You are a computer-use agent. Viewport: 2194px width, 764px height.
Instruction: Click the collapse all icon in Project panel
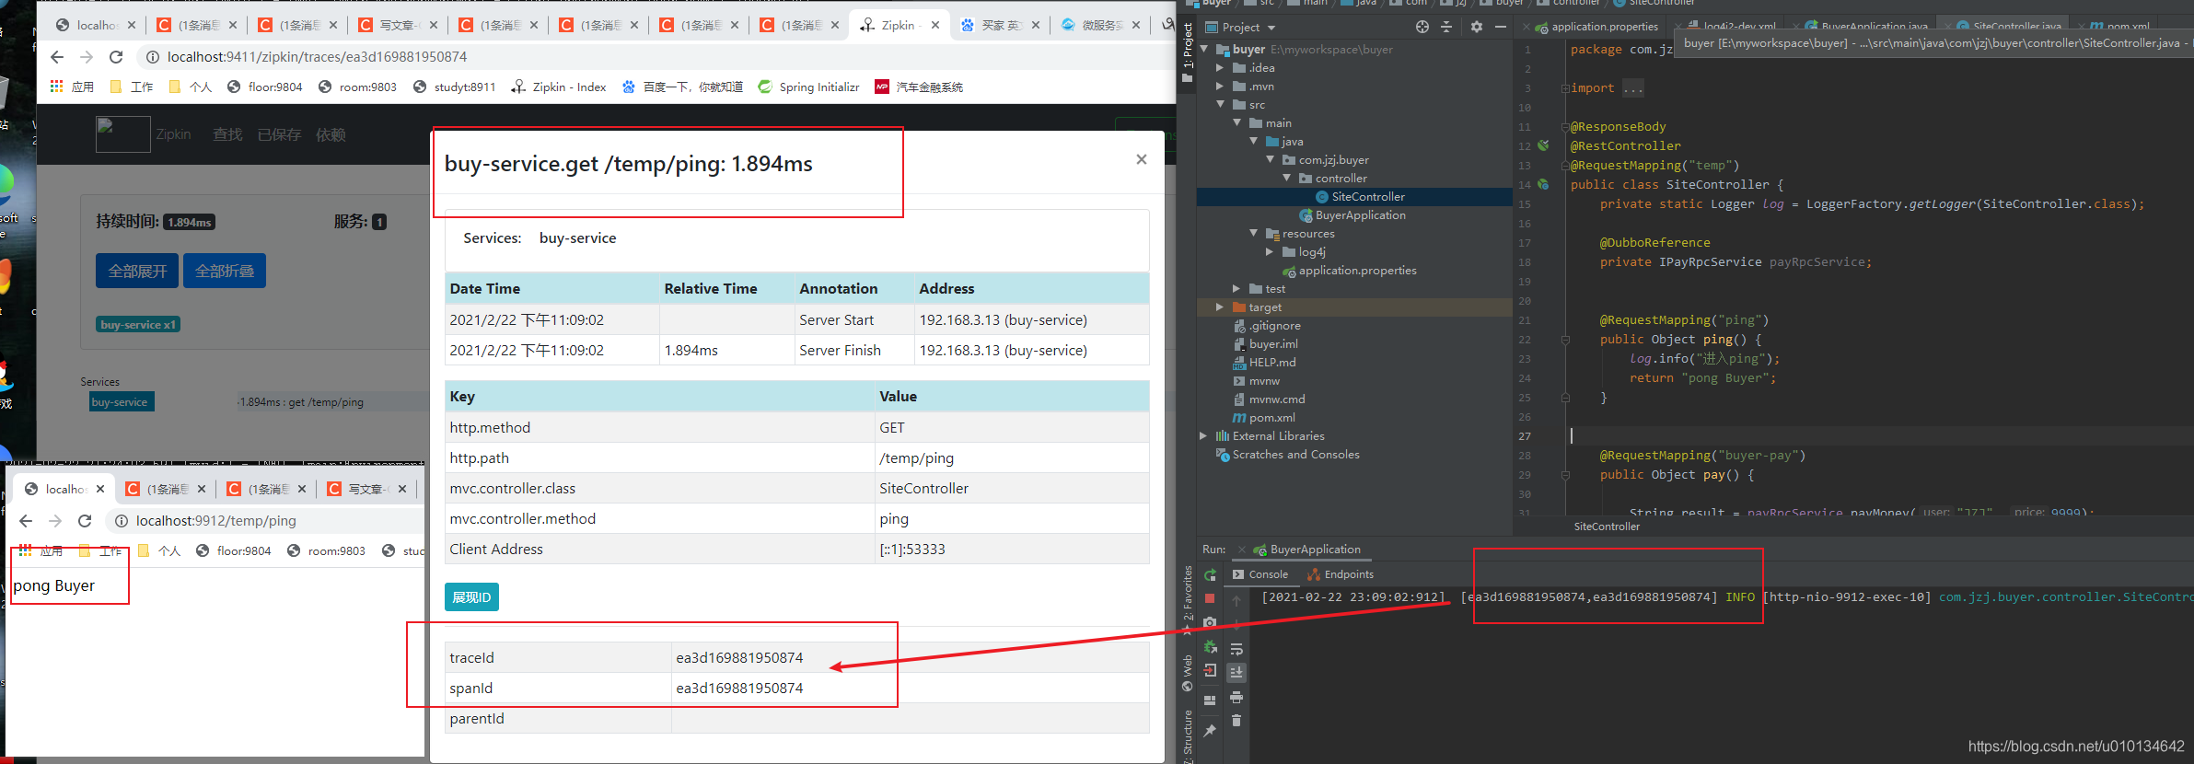click(x=1446, y=27)
